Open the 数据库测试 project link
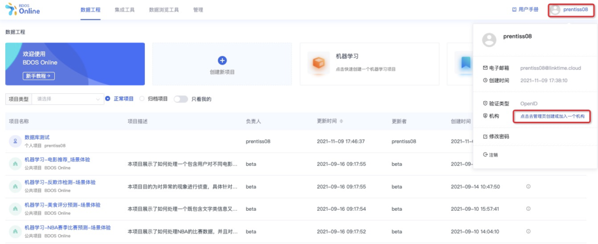 point(37,137)
